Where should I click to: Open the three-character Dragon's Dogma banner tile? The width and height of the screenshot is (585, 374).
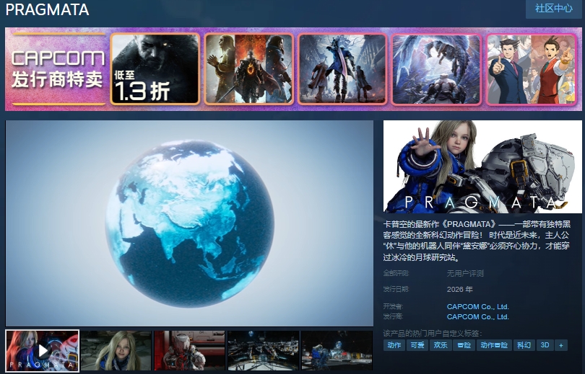click(249, 69)
